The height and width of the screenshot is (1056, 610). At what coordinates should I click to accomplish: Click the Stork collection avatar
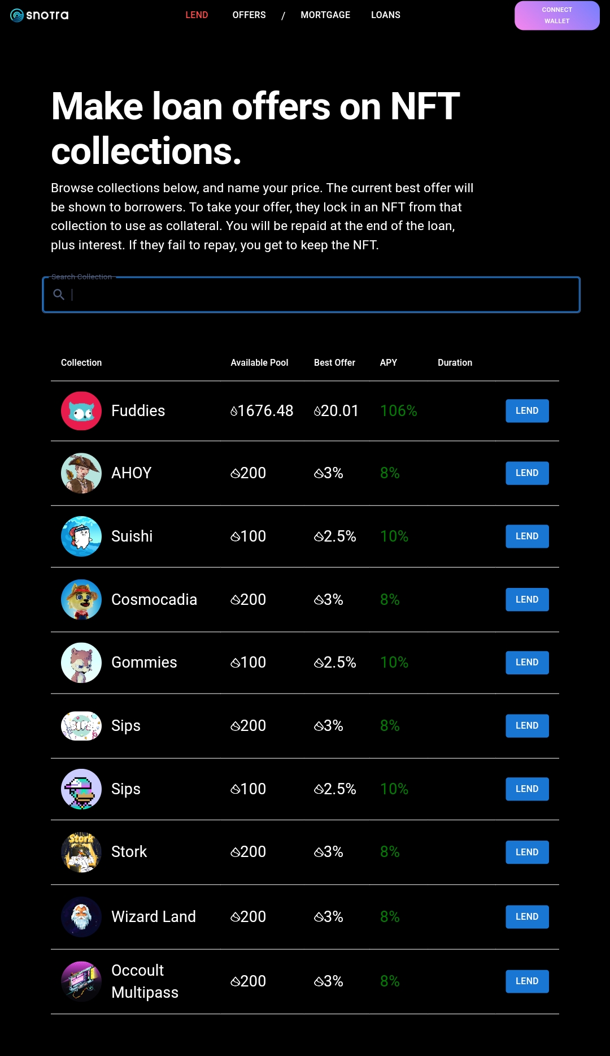[x=81, y=851]
